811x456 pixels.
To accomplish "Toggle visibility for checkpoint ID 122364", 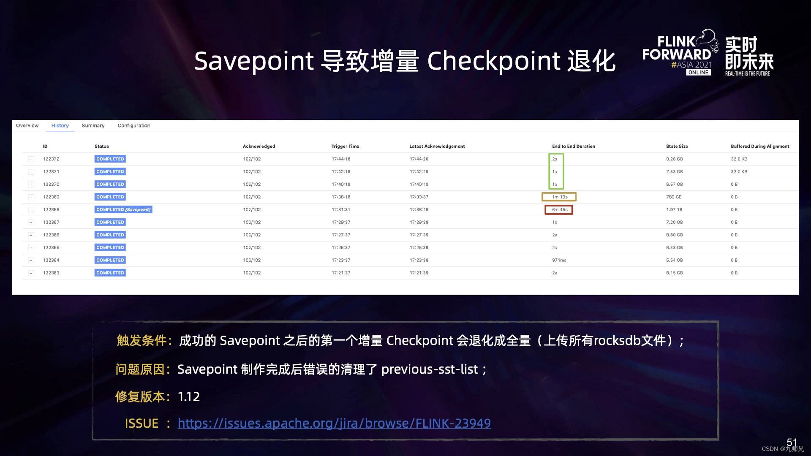I will [27, 260].
